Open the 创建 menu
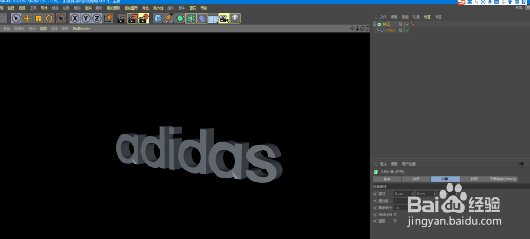The image size is (530, 239). click(x=11, y=8)
